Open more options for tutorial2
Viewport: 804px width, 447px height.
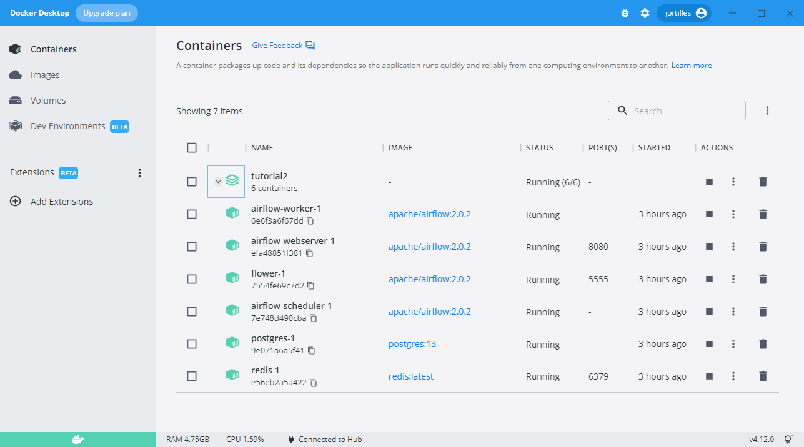[733, 182]
